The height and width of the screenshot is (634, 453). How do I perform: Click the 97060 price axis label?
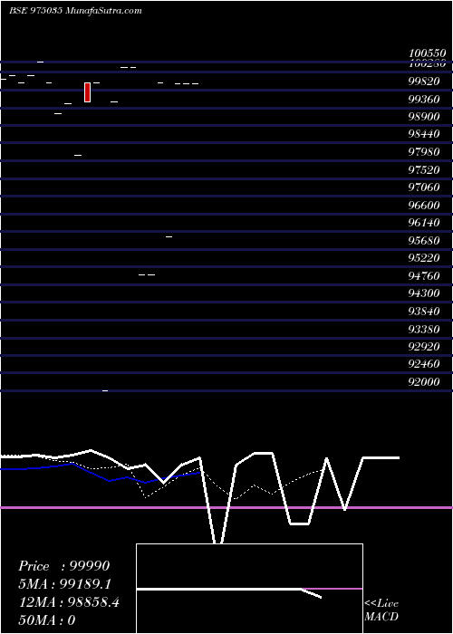(424, 187)
